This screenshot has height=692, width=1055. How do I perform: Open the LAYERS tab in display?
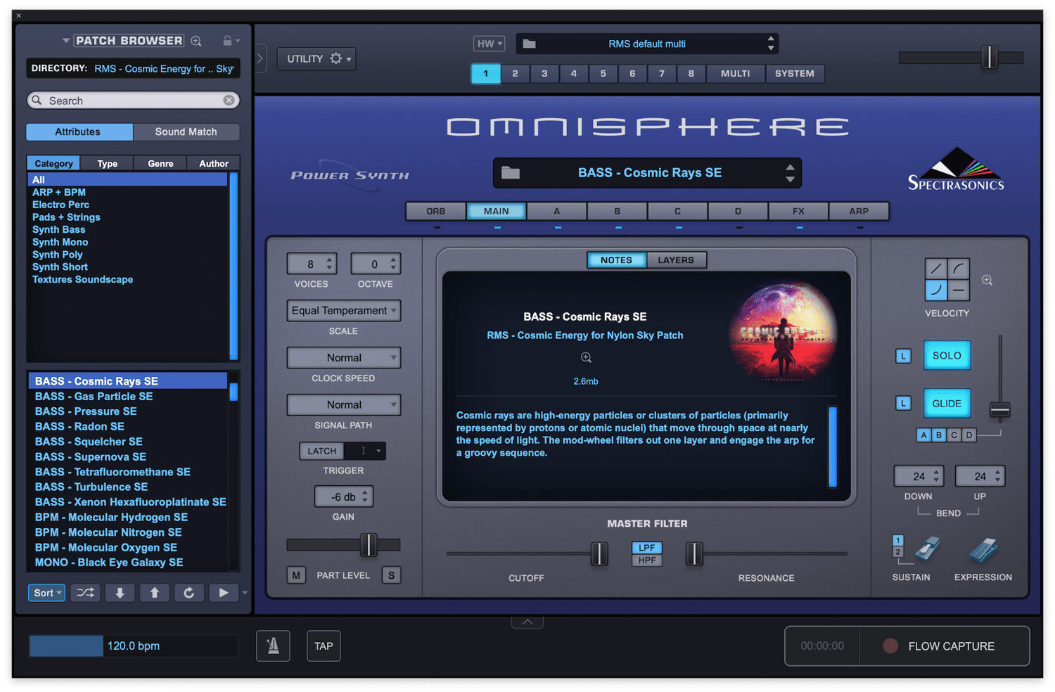[676, 260]
